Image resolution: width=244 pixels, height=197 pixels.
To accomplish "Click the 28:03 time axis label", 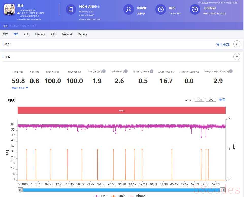I will coord(111,184).
